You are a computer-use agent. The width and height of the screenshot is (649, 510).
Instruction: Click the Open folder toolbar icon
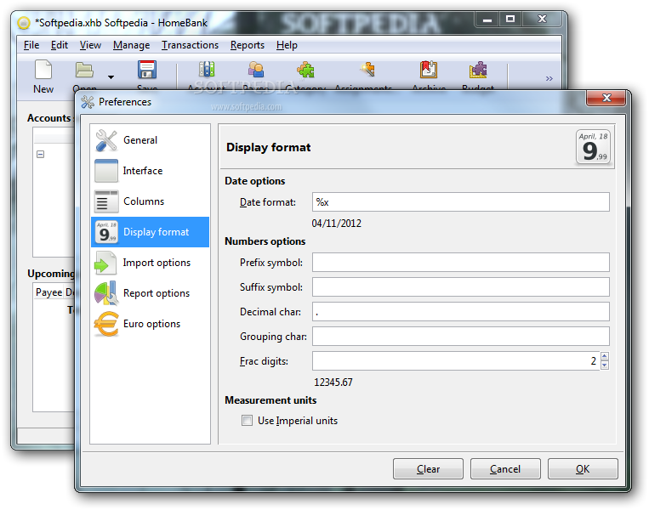click(x=84, y=70)
